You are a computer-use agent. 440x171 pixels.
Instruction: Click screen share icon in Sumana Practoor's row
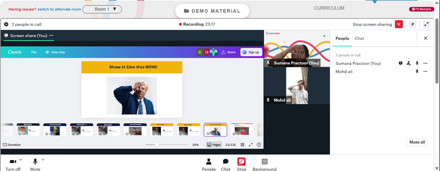point(401,64)
